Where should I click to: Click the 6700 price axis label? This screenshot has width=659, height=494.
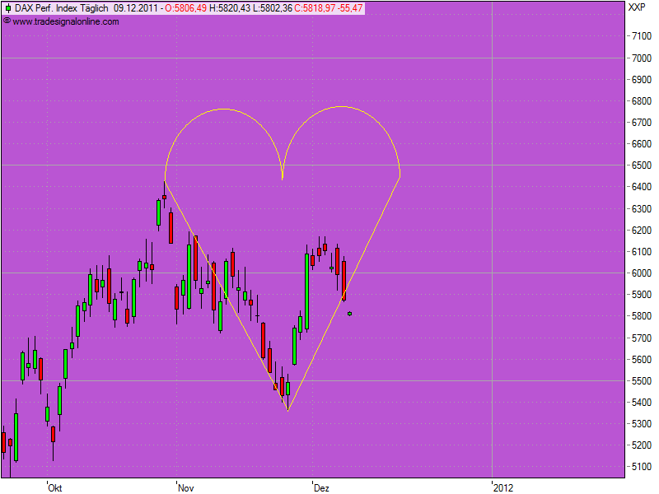642,122
